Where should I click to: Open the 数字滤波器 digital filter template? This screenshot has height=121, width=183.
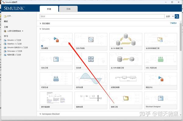(56, 100)
